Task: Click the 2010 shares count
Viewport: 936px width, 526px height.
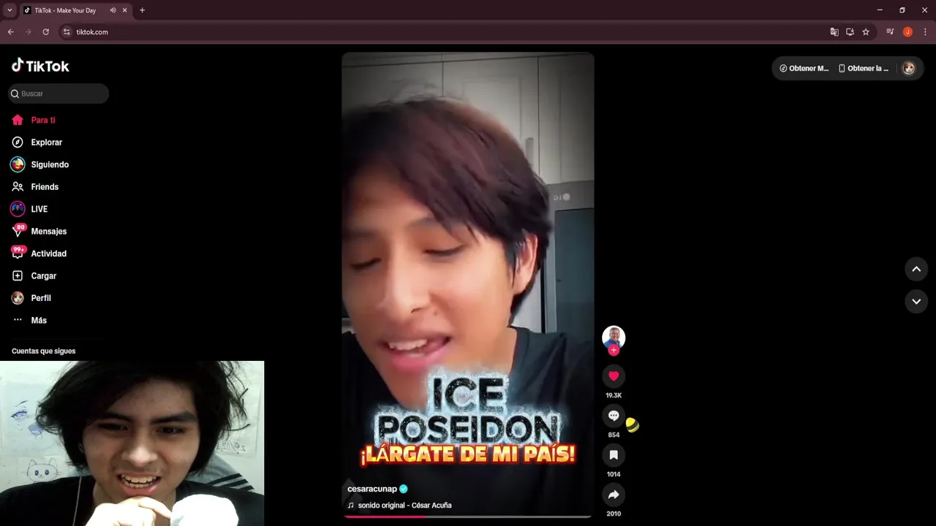Action: (x=614, y=514)
